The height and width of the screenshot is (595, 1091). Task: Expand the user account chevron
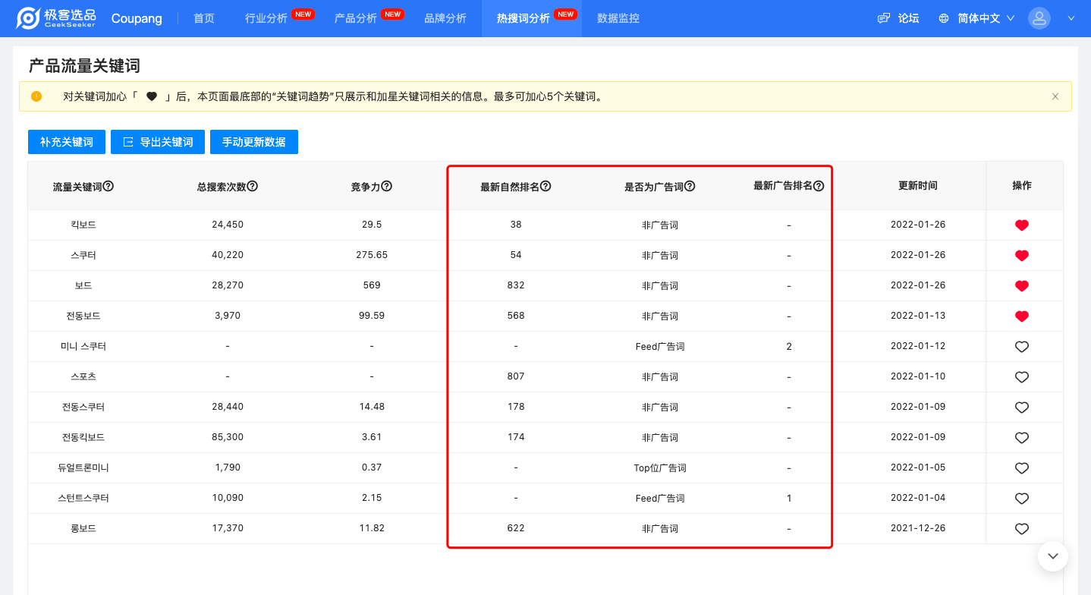tap(1071, 18)
